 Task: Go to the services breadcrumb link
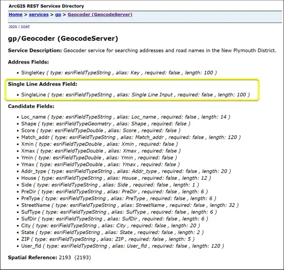pos(39,15)
